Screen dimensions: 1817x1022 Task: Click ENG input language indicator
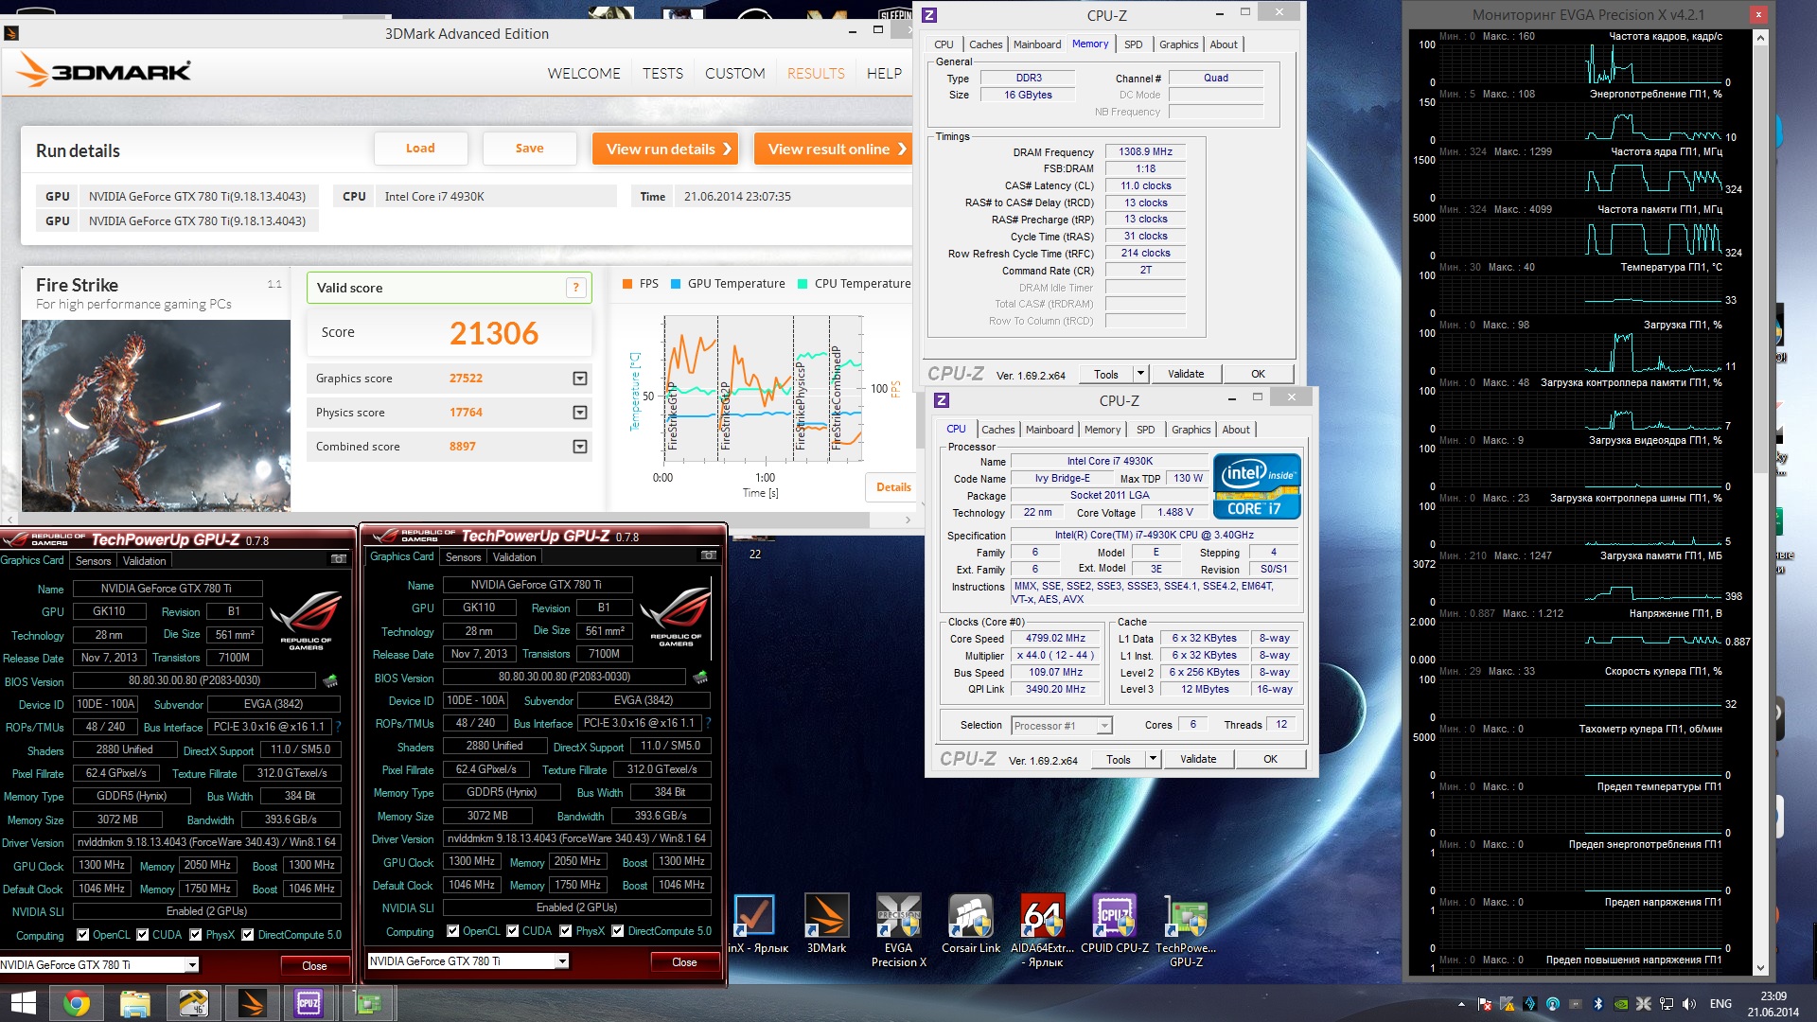tap(1720, 1004)
